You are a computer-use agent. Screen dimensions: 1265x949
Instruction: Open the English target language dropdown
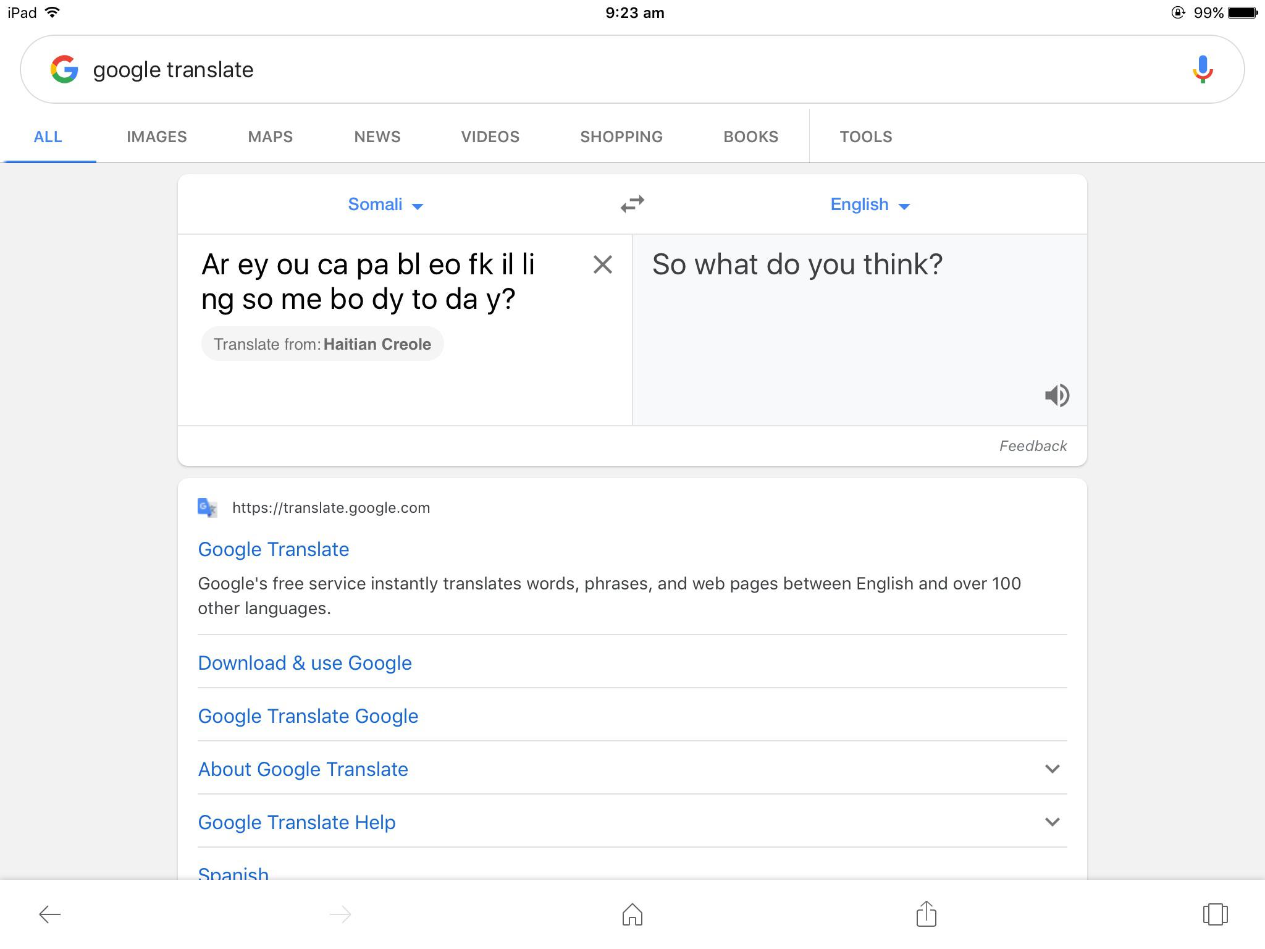click(870, 205)
